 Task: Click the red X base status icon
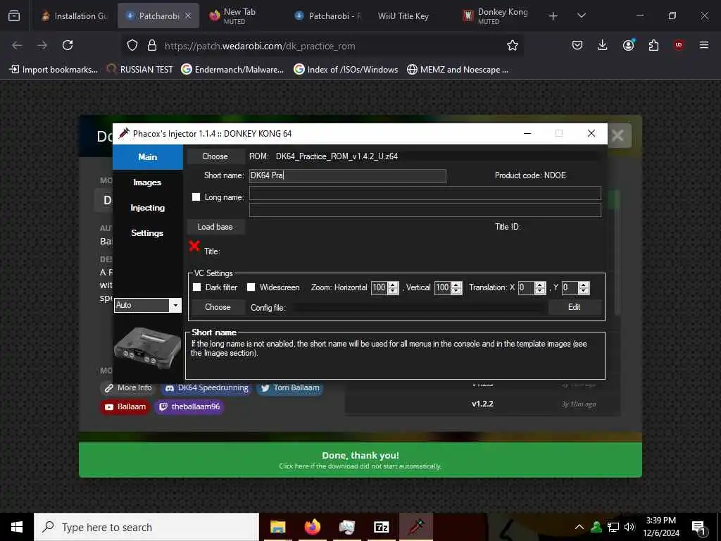(194, 246)
